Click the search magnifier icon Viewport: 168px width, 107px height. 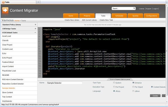(x=134, y=8)
